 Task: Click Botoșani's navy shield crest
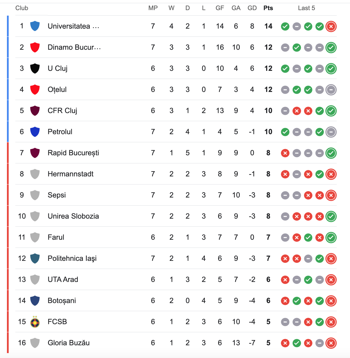(x=35, y=300)
